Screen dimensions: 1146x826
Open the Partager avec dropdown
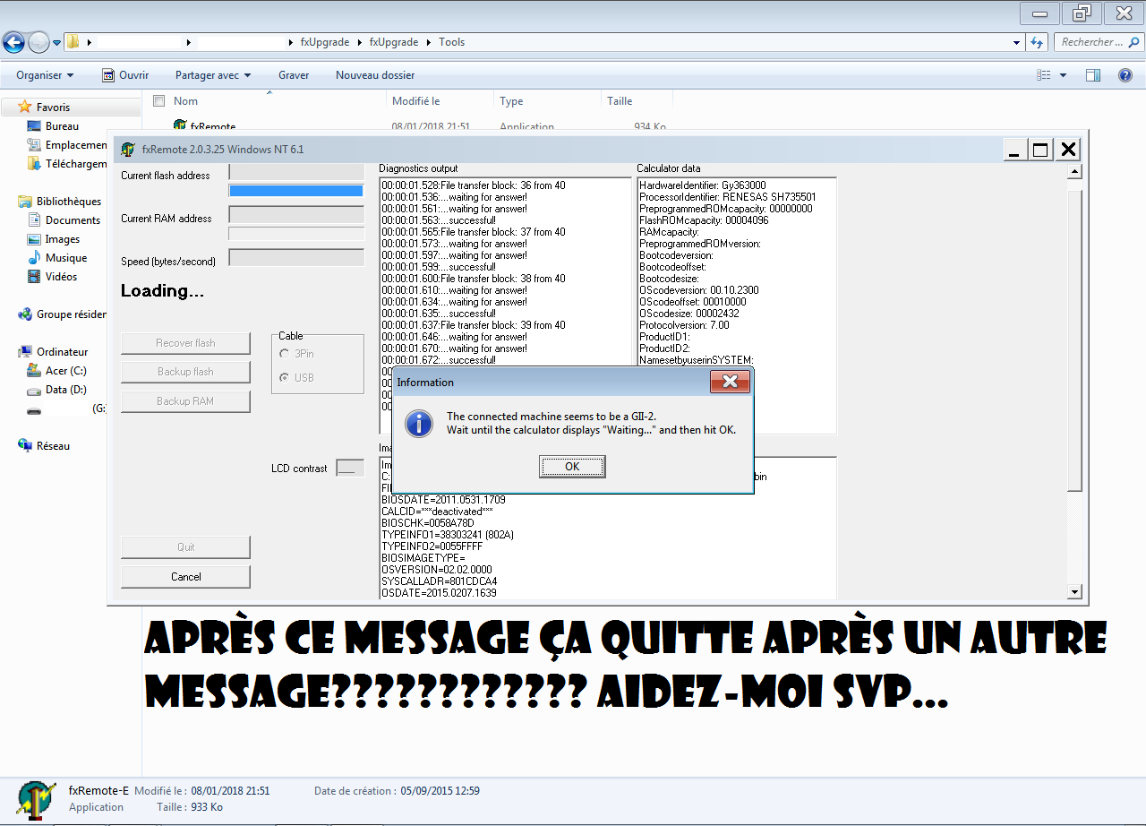[x=213, y=75]
